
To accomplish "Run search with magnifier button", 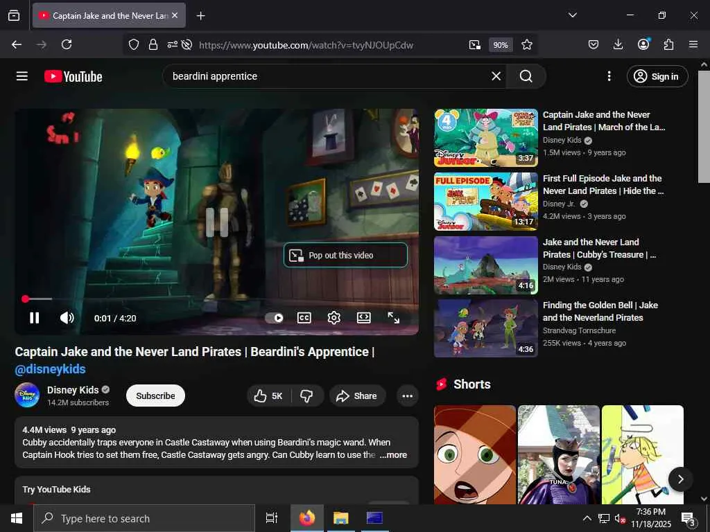I will pyautogui.click(x=526, y=76).
